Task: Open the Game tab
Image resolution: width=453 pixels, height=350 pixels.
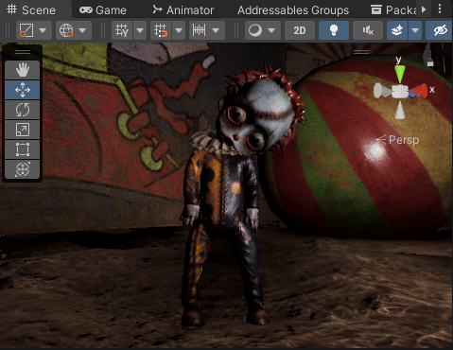Action: pos(103,10)
